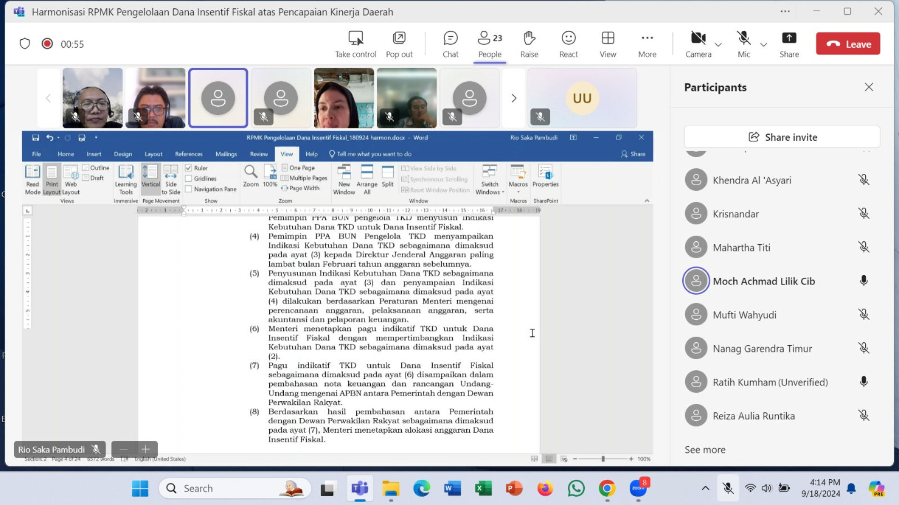This screenshot has width=899, height=505.
Task: Pop out the shared content
Action: click(x=399, y=44)
